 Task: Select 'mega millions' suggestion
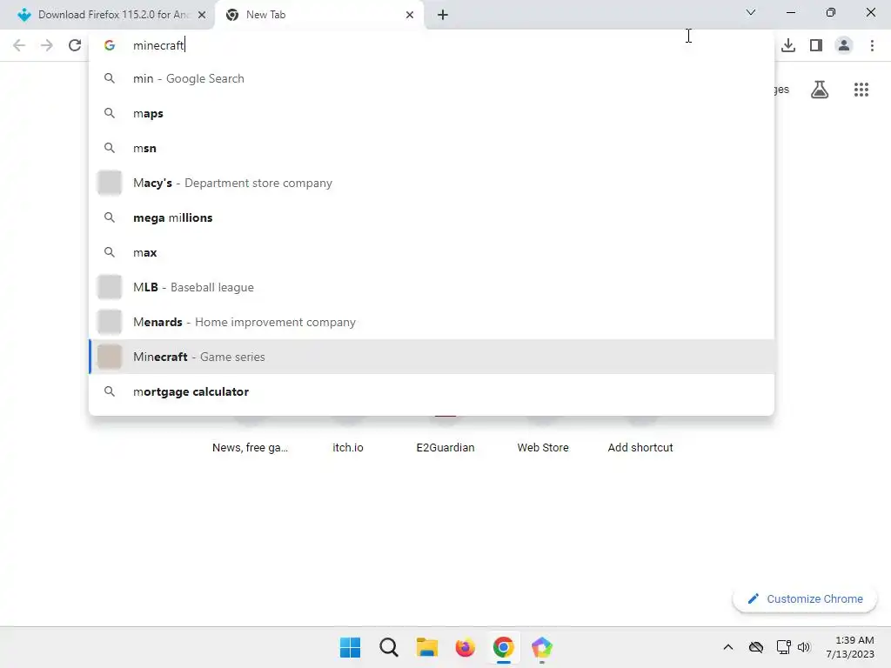tap(432, 217)
